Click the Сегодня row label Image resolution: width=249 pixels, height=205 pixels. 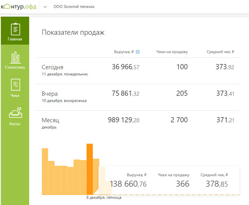[x=52, y=67]
